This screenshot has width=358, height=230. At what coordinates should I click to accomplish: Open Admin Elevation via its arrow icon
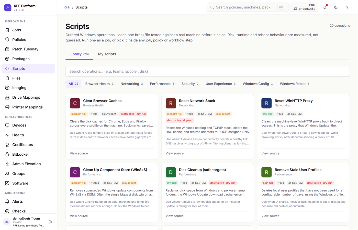tap(7, 164)
